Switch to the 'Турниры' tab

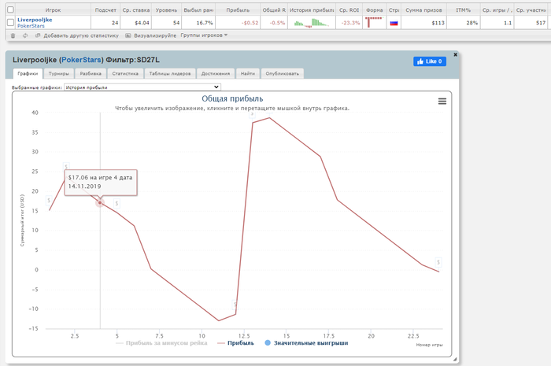59,73
